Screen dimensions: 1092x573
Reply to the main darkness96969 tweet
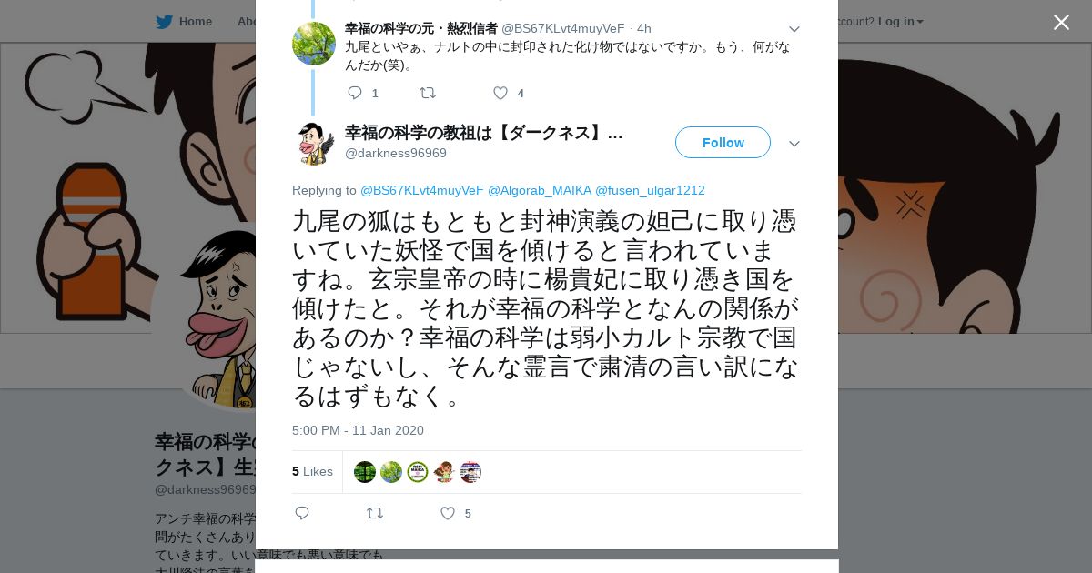[x=302, y=513]
